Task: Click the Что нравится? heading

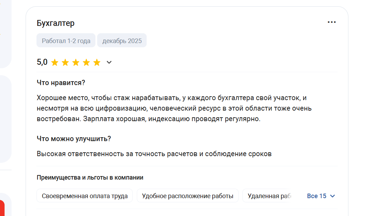Action: (x=61, y=83)
